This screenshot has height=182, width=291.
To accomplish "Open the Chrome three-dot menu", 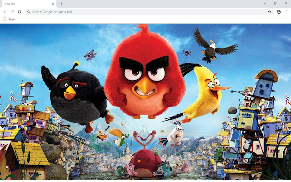I will [x=286, y=12].
